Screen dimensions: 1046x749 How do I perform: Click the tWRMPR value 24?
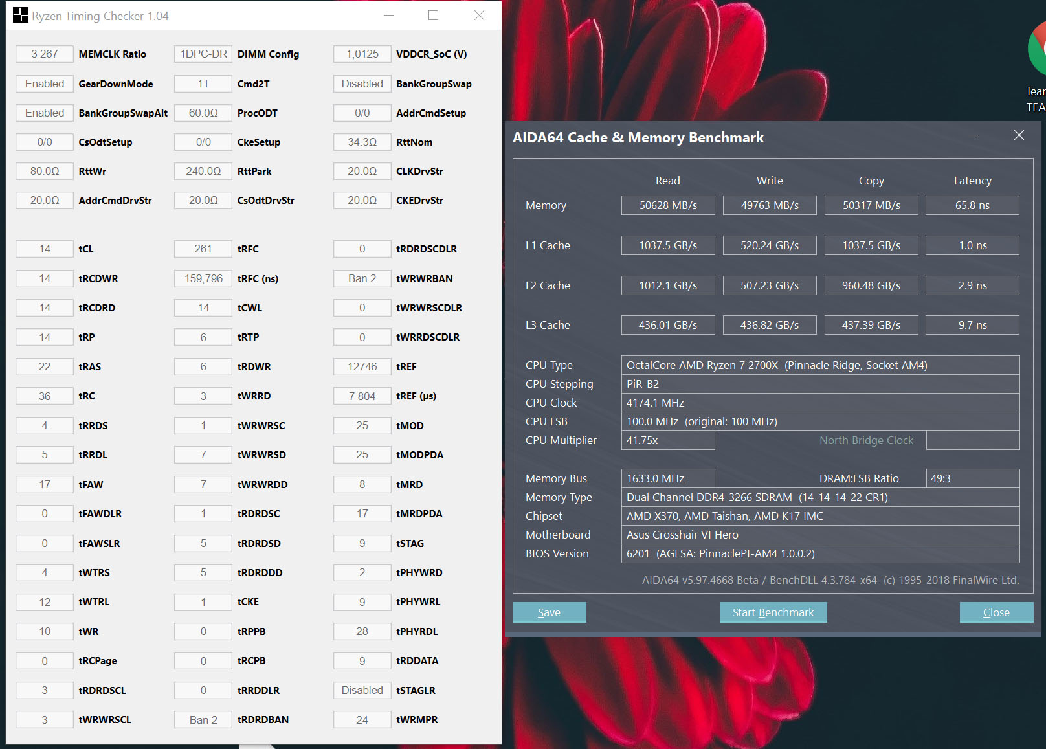pyautogui.click(x=362, y=720)
